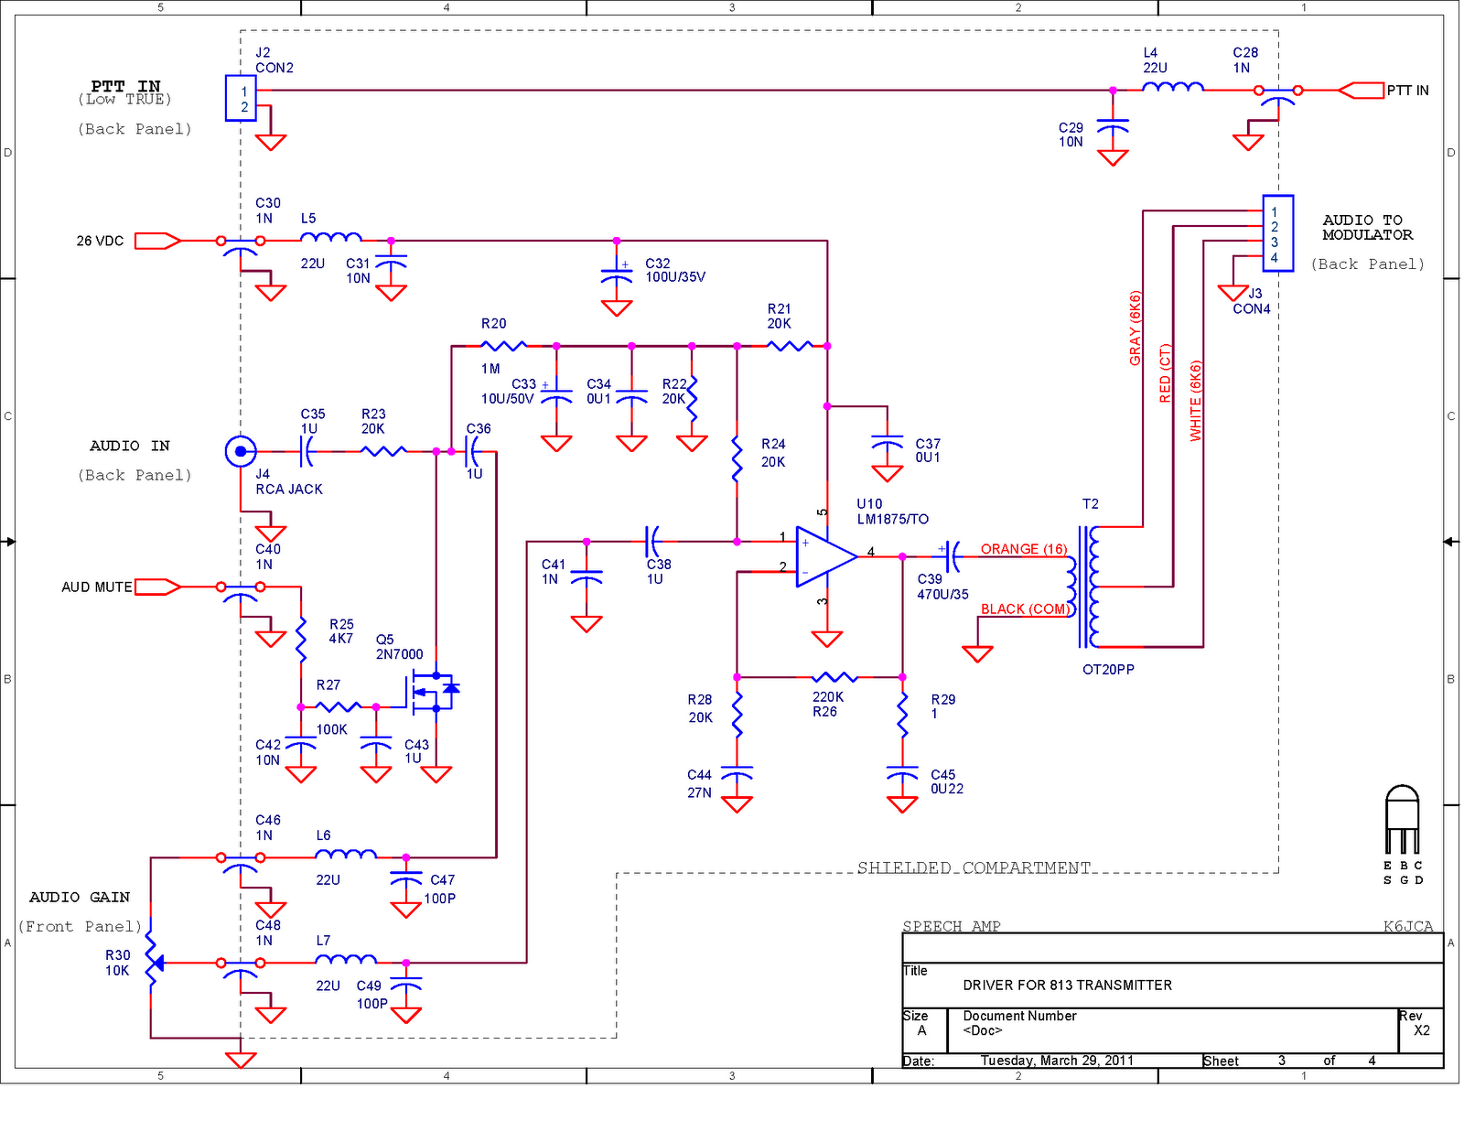Select the U10 op-amp triangle symbol
Screen dimensions: 1464x1131
point(826,556)
